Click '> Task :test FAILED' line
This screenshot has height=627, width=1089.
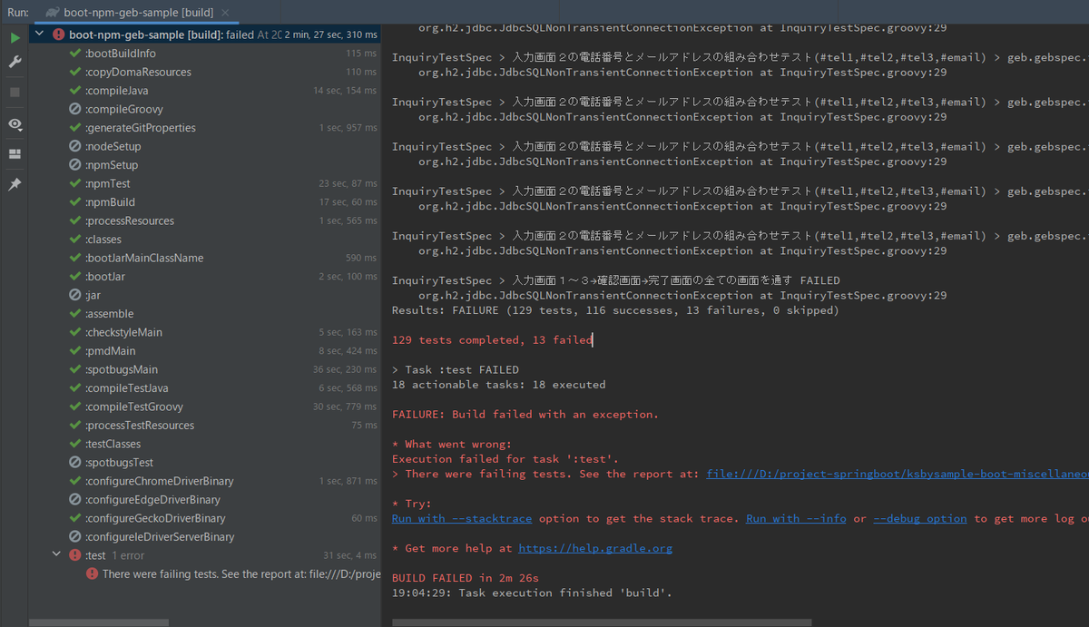tap(456, 369)
